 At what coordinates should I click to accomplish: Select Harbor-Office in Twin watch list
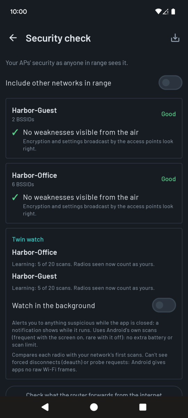(x=34, y=252)
